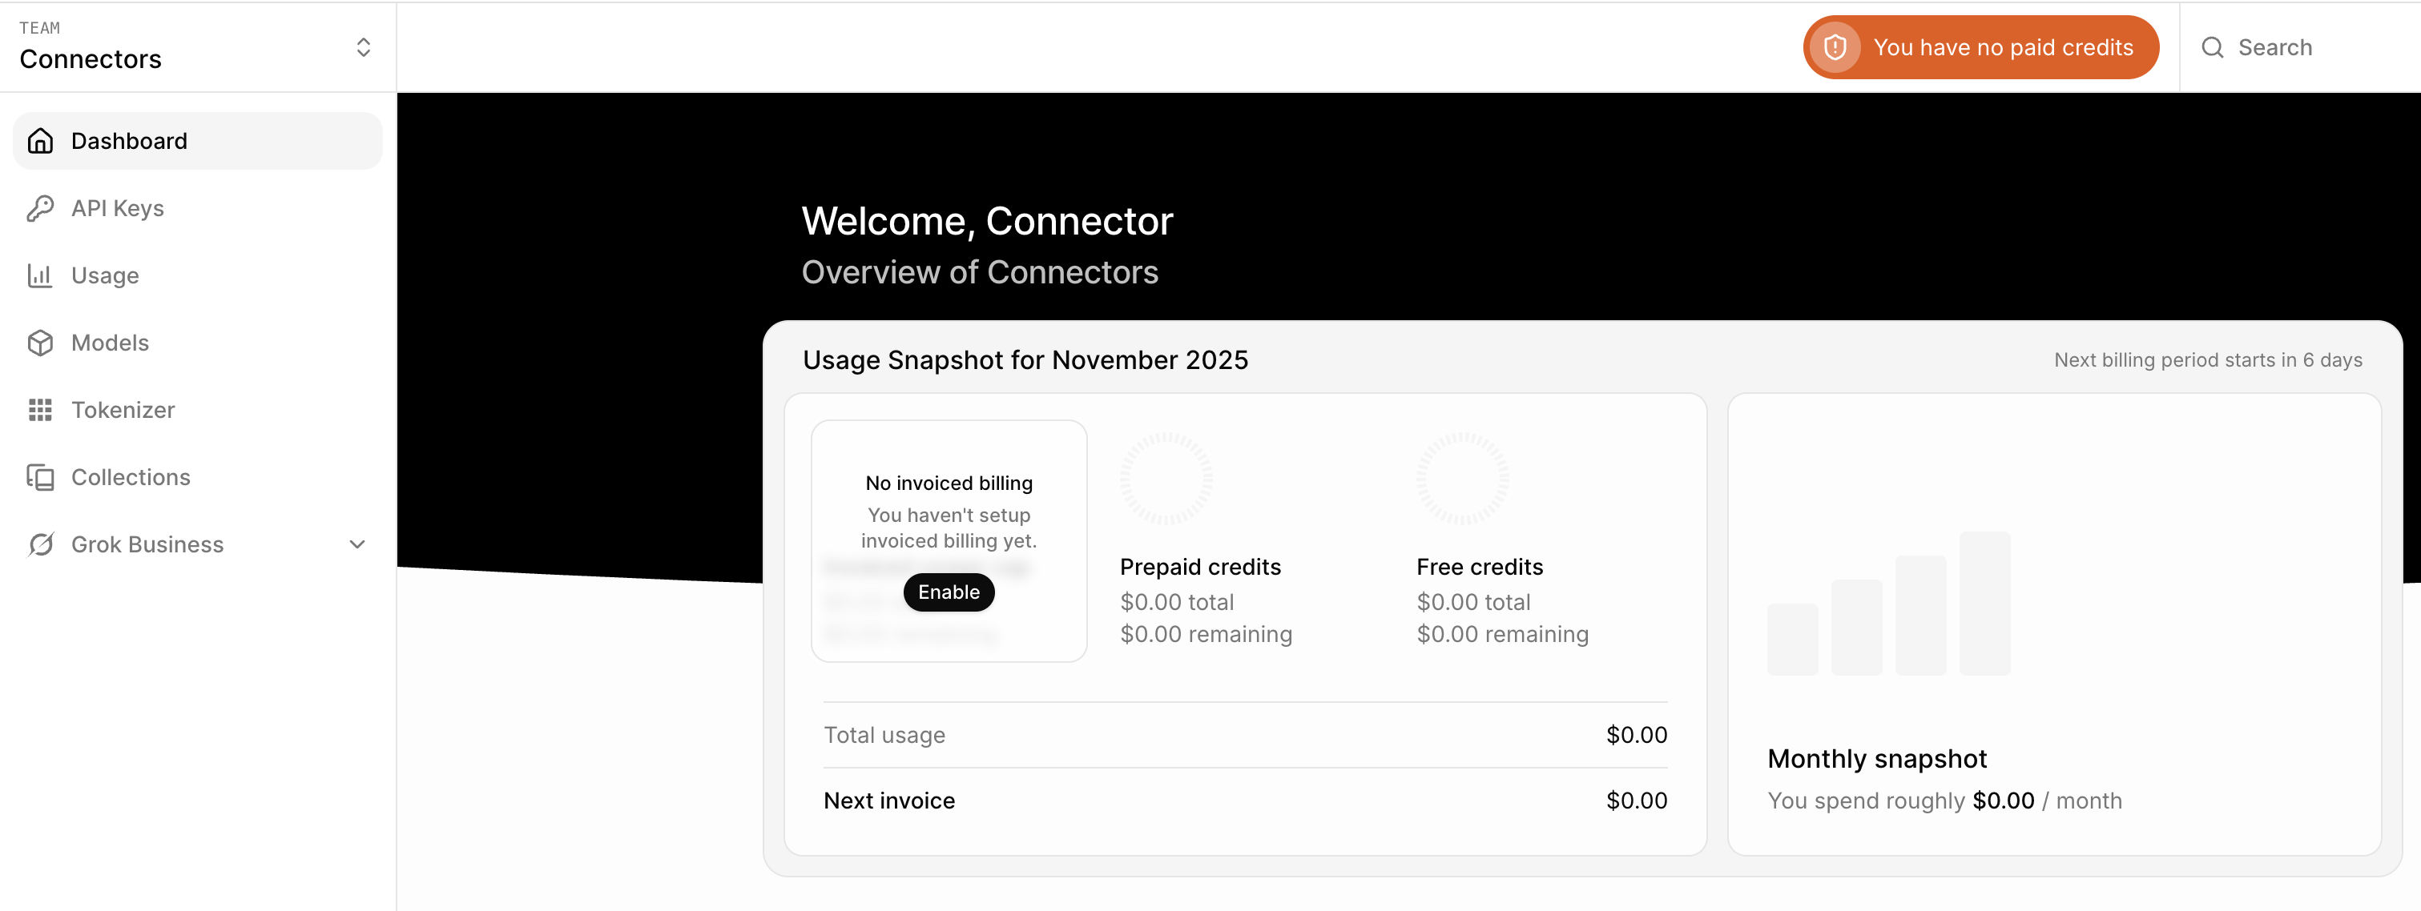Click the Collections icon in sidebar
The width and height of the screenshot is (2421, 911).
coord(40,477)
